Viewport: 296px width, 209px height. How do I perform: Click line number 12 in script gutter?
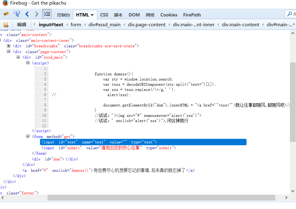coord(44,126)
